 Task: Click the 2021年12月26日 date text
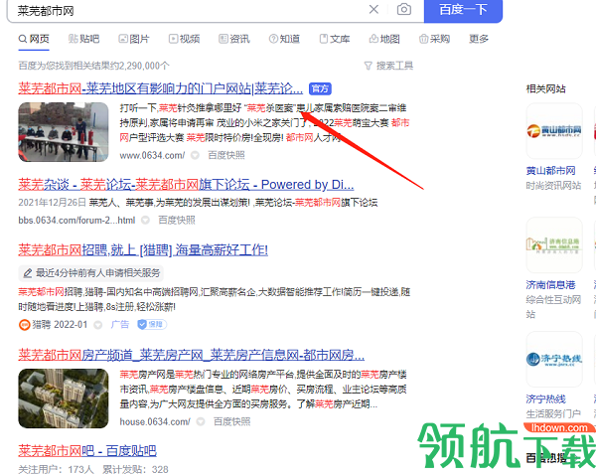[x=53, y=203]
